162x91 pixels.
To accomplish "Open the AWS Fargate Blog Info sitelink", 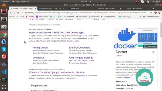I will coord(81,58).
